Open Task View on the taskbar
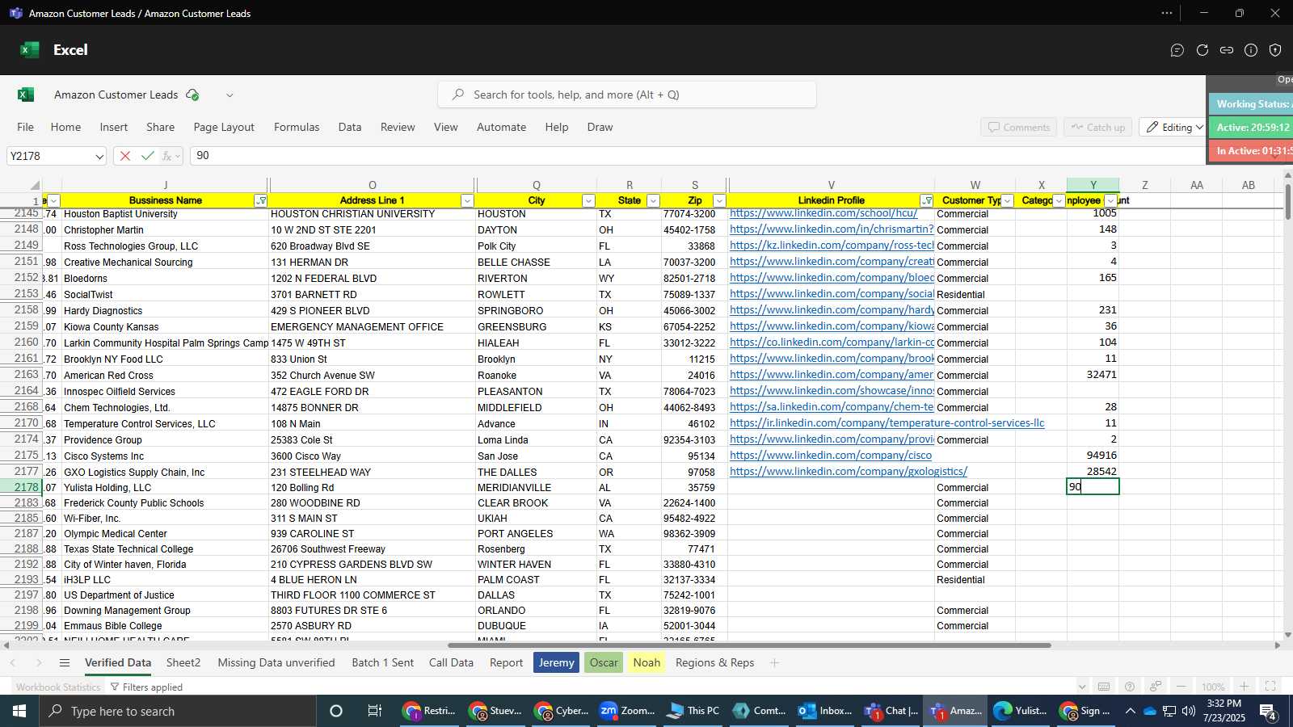The height and width of the screenshot is (727, 1293). 375,711
